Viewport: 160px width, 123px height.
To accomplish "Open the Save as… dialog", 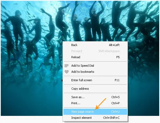I will click(95, 97).
